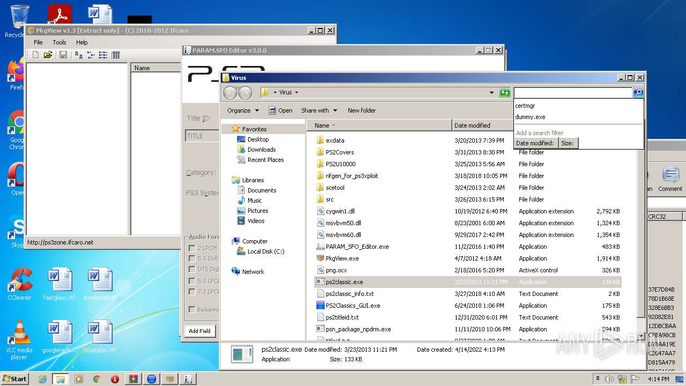Select PARAM_SFO_Editor.exe in file list
This screenshot has height=386, width=686.
coord(357,247)
